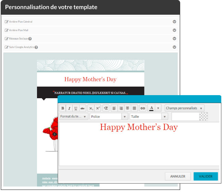This screenshot has height=192, width=223.
Task: Click edit icon beside Réseaux Sociaux
Action: 7,39
